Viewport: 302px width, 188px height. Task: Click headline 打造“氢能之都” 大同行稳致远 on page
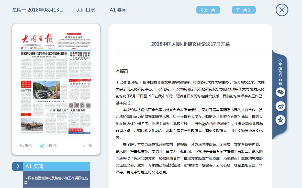click(x=68, y=110)
